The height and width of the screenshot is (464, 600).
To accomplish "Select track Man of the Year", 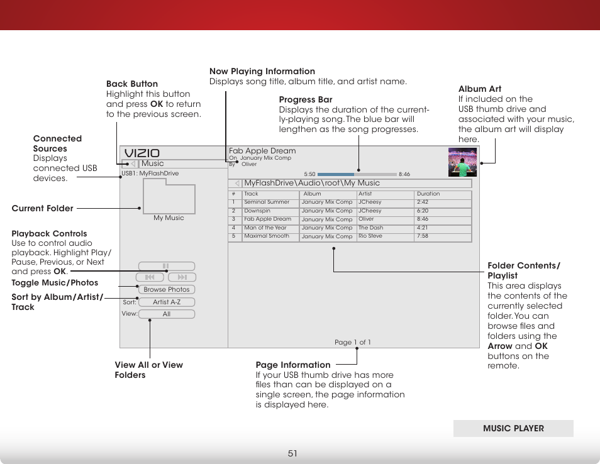I will pos(265,228).
